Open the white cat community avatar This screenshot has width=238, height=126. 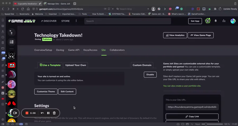pyautogui.click(x=12, y=56)
